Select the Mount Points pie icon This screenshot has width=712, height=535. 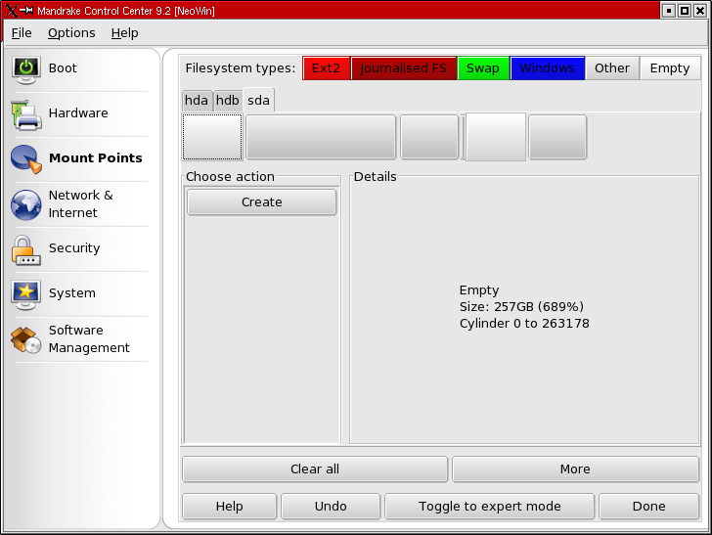click(x=26, y=159)
